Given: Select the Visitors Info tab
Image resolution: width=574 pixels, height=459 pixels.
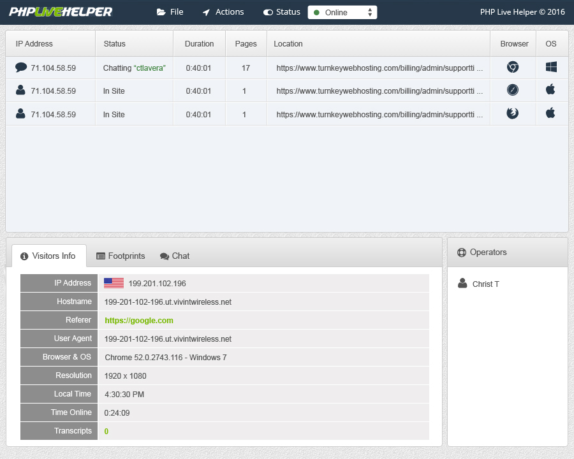Looking at the screenshot, I should 48,256.
